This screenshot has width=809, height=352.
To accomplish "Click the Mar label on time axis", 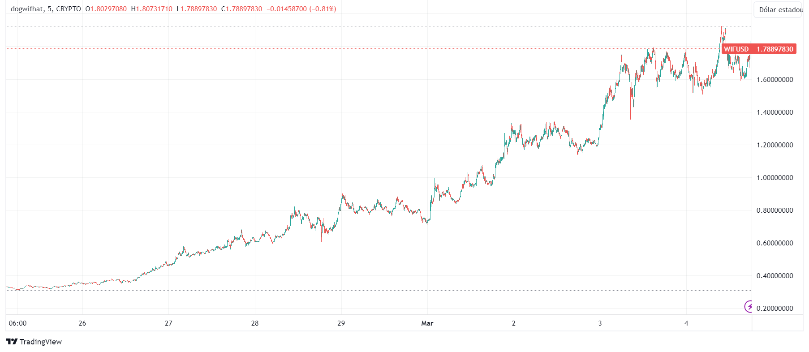I will (x=427, y=323).
